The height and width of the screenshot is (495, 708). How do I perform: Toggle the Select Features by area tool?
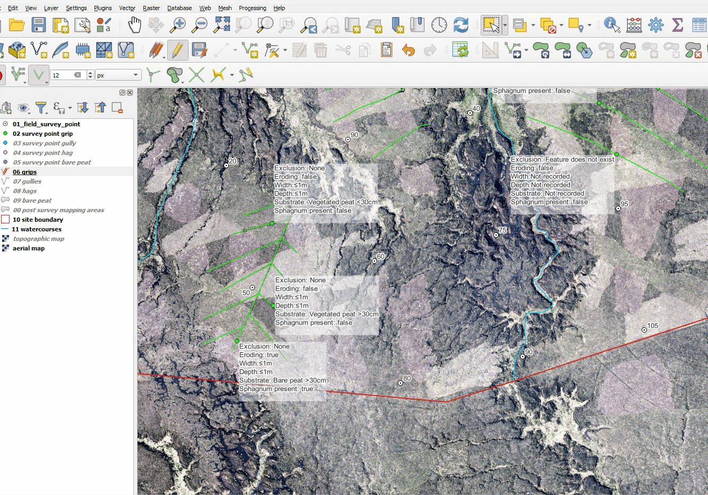[490, 24]
